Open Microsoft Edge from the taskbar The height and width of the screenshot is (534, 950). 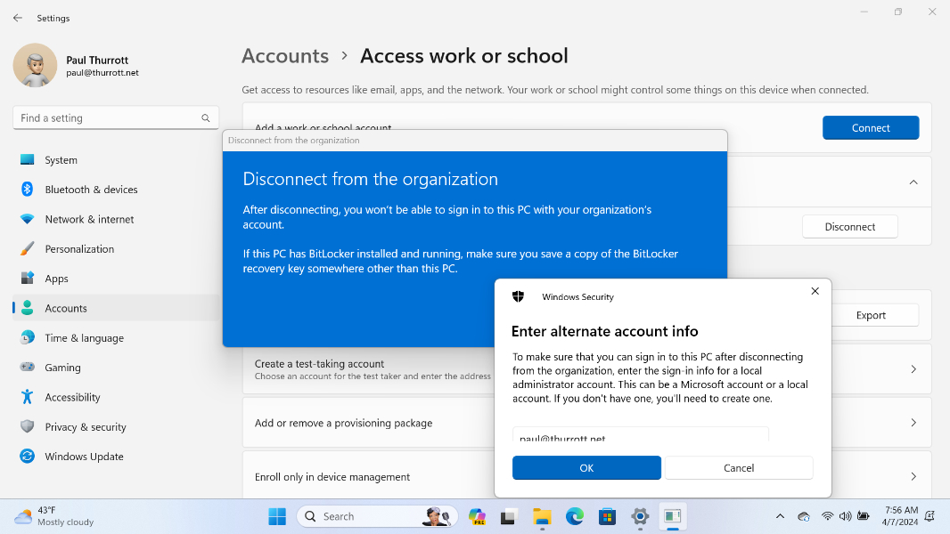[575, 516]
